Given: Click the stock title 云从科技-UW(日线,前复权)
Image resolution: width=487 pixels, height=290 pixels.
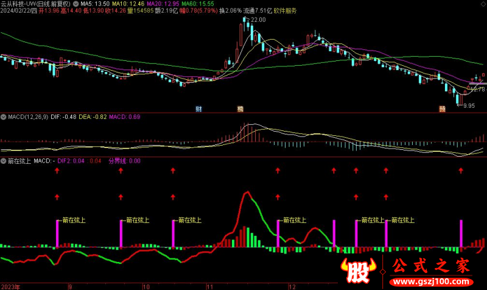Looking at the screenshot, I should pos(36,4).
